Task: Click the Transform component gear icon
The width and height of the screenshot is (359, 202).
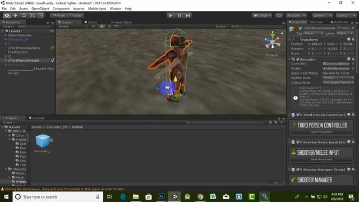Action: coord(353,39)
